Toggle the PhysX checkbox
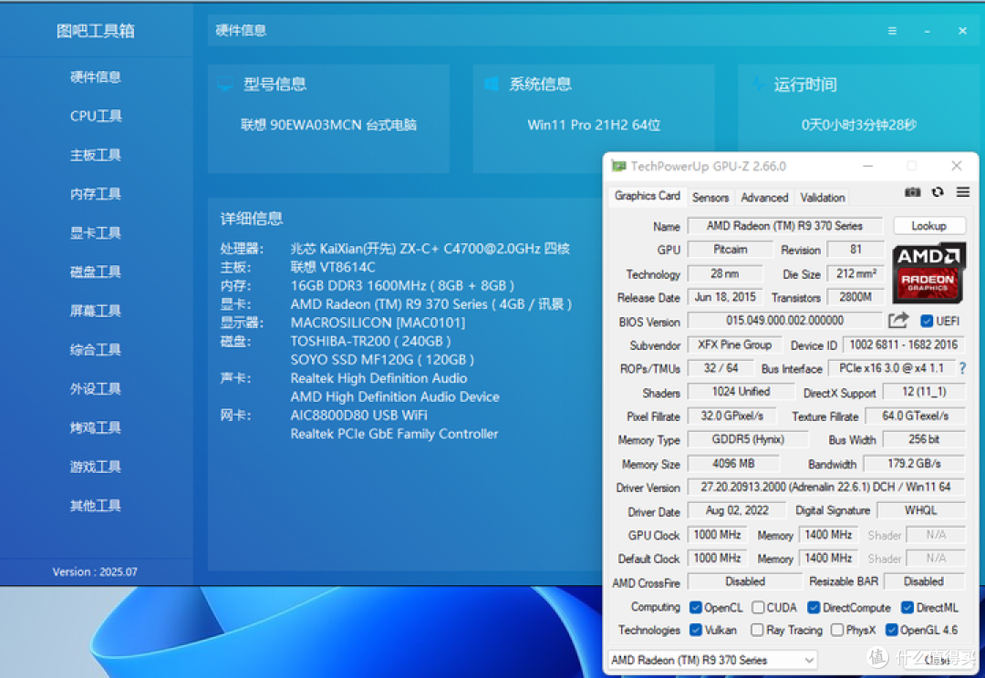The width and height of the screenshot is (985, 678). [x=836, y=630]
